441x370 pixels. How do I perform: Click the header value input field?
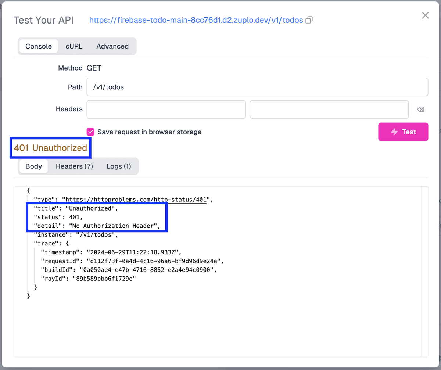coord(329,109)
